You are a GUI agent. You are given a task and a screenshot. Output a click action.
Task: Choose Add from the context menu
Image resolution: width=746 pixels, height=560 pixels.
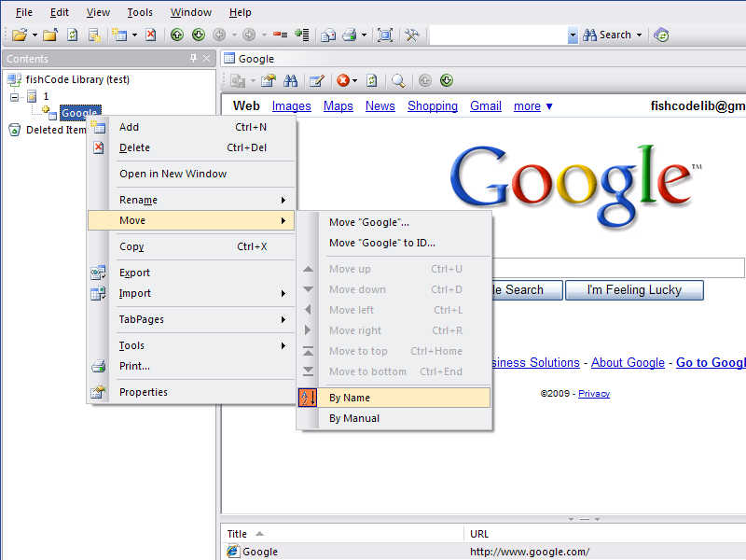click(x=192, y=127)
